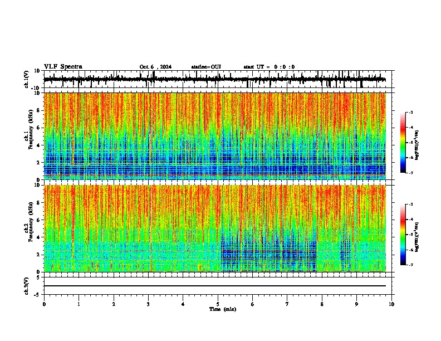The height and width of the screenshot is (341, 441).
Task: Select the "Oct. 6 , 2024" date label
Action: (155, 67)
